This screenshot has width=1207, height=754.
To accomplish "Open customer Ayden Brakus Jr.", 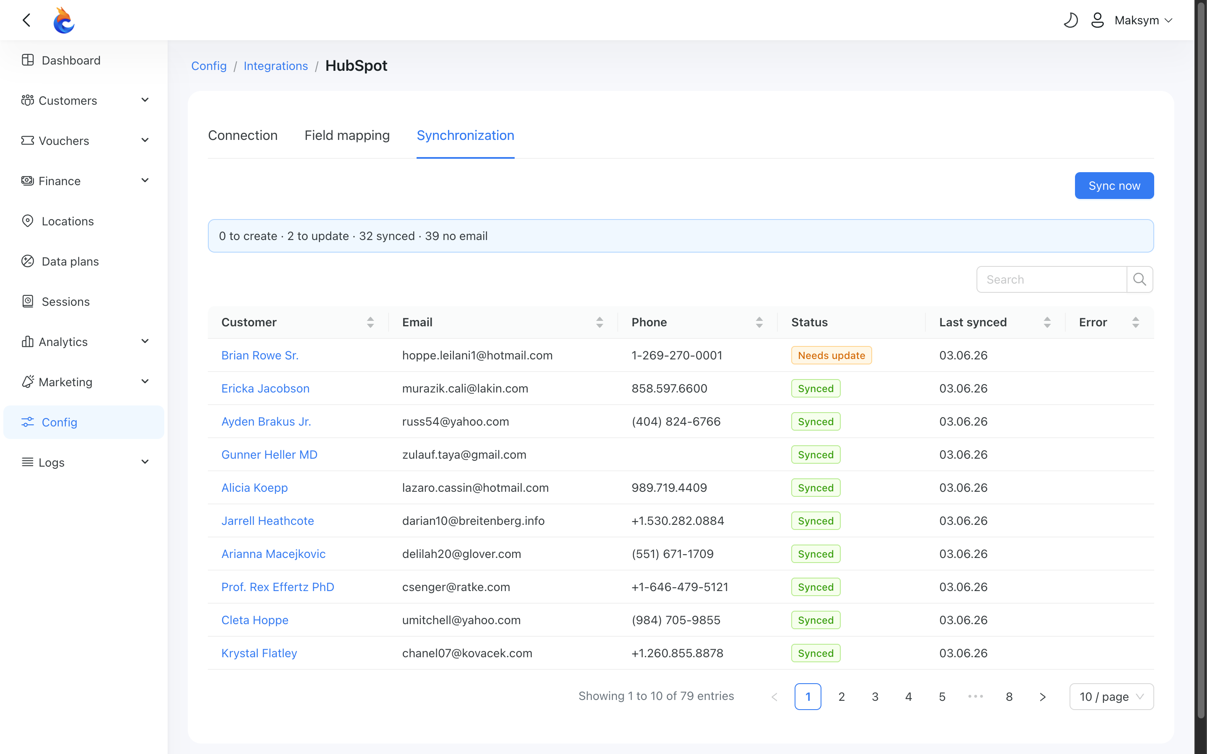I will click(x=267, y=421).
